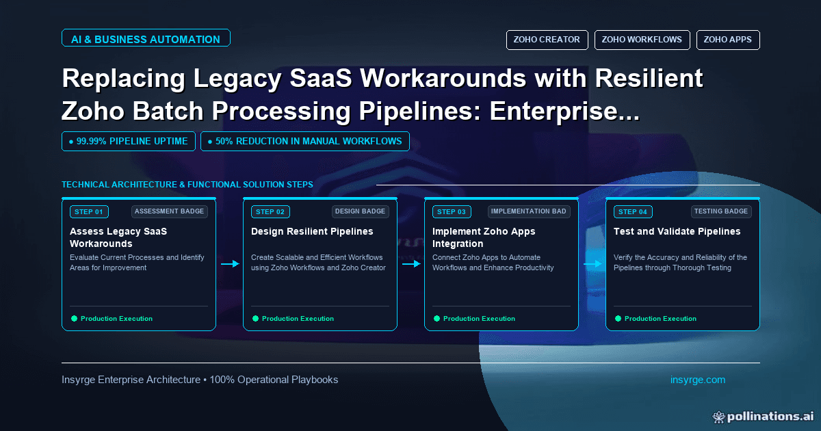
Task: Select the ZOHO WORKFLOWS tag
Action: [x=642, y=40]
